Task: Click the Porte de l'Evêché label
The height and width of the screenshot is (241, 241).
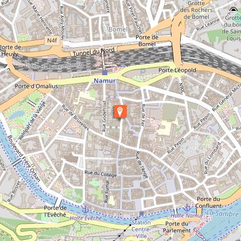Action: 55,211
